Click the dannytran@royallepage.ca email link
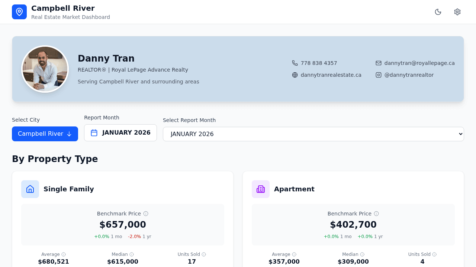This screenshot has height=267, width=476. point(419,63)
